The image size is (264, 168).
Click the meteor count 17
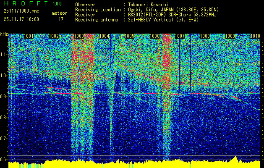61,19
